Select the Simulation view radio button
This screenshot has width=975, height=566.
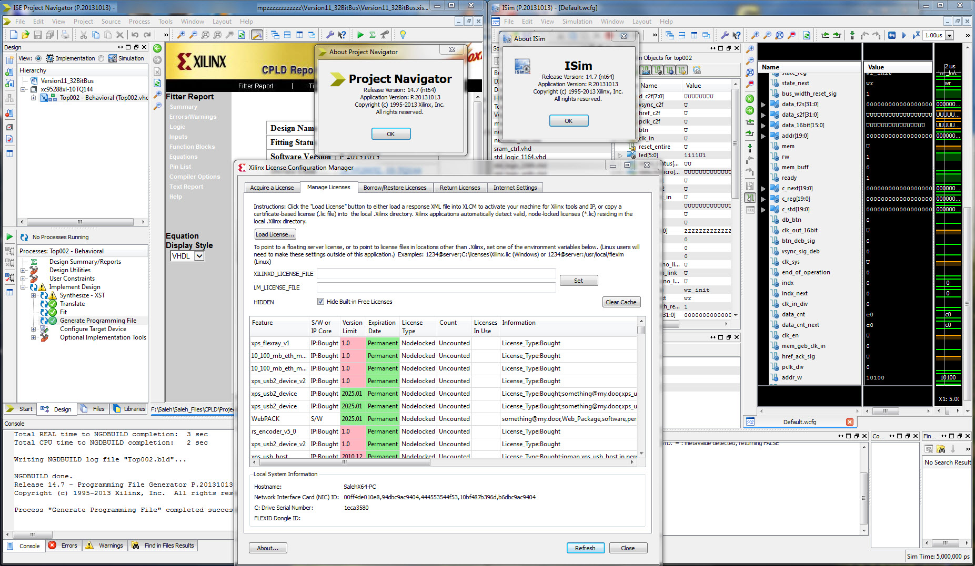click(101, 58)
